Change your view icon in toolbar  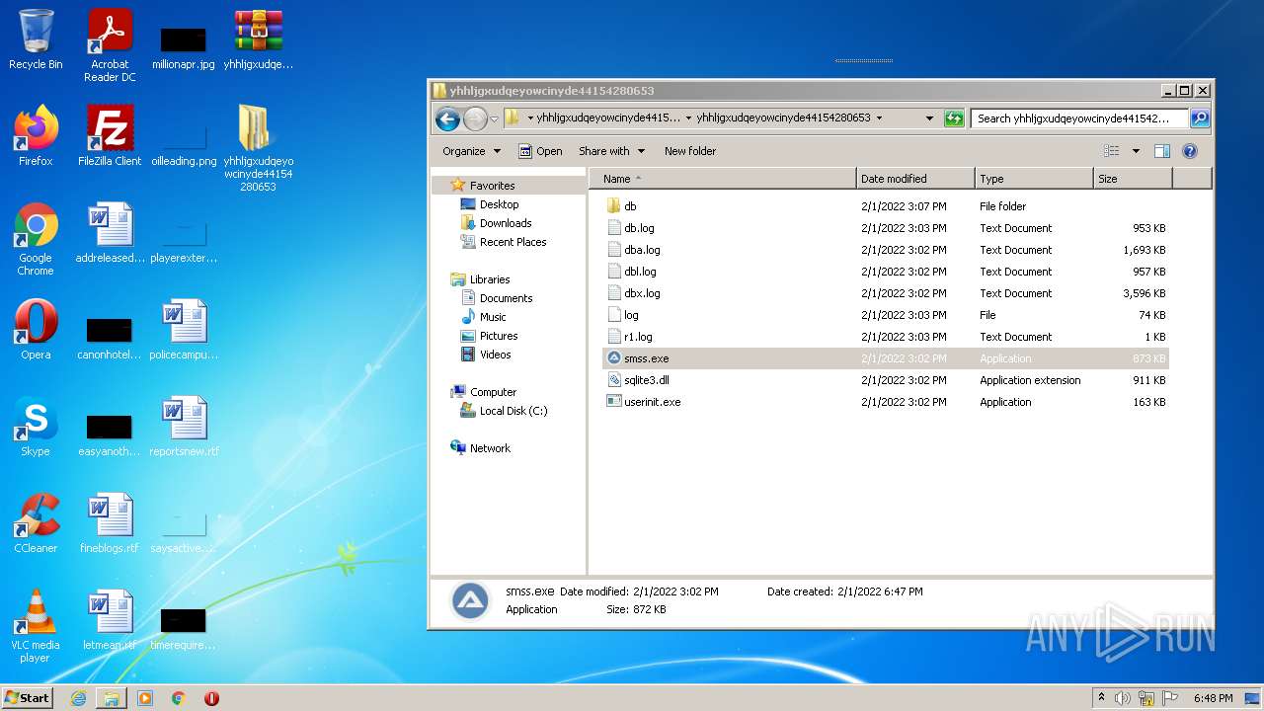1112,151
